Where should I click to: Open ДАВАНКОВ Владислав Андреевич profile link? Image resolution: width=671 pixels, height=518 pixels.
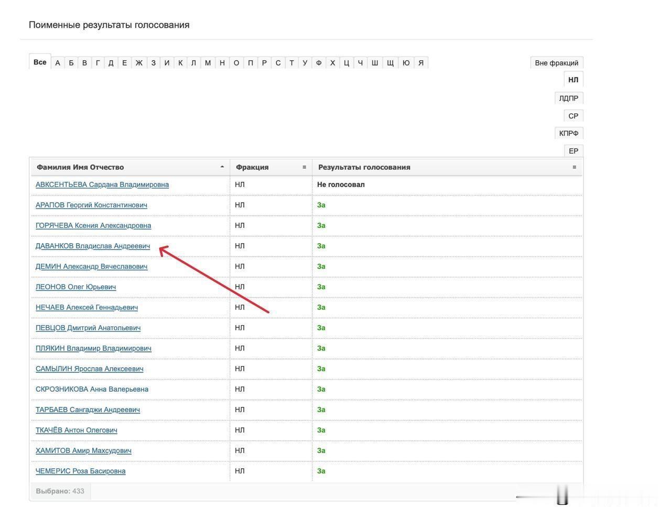click(x=93, y=246)
